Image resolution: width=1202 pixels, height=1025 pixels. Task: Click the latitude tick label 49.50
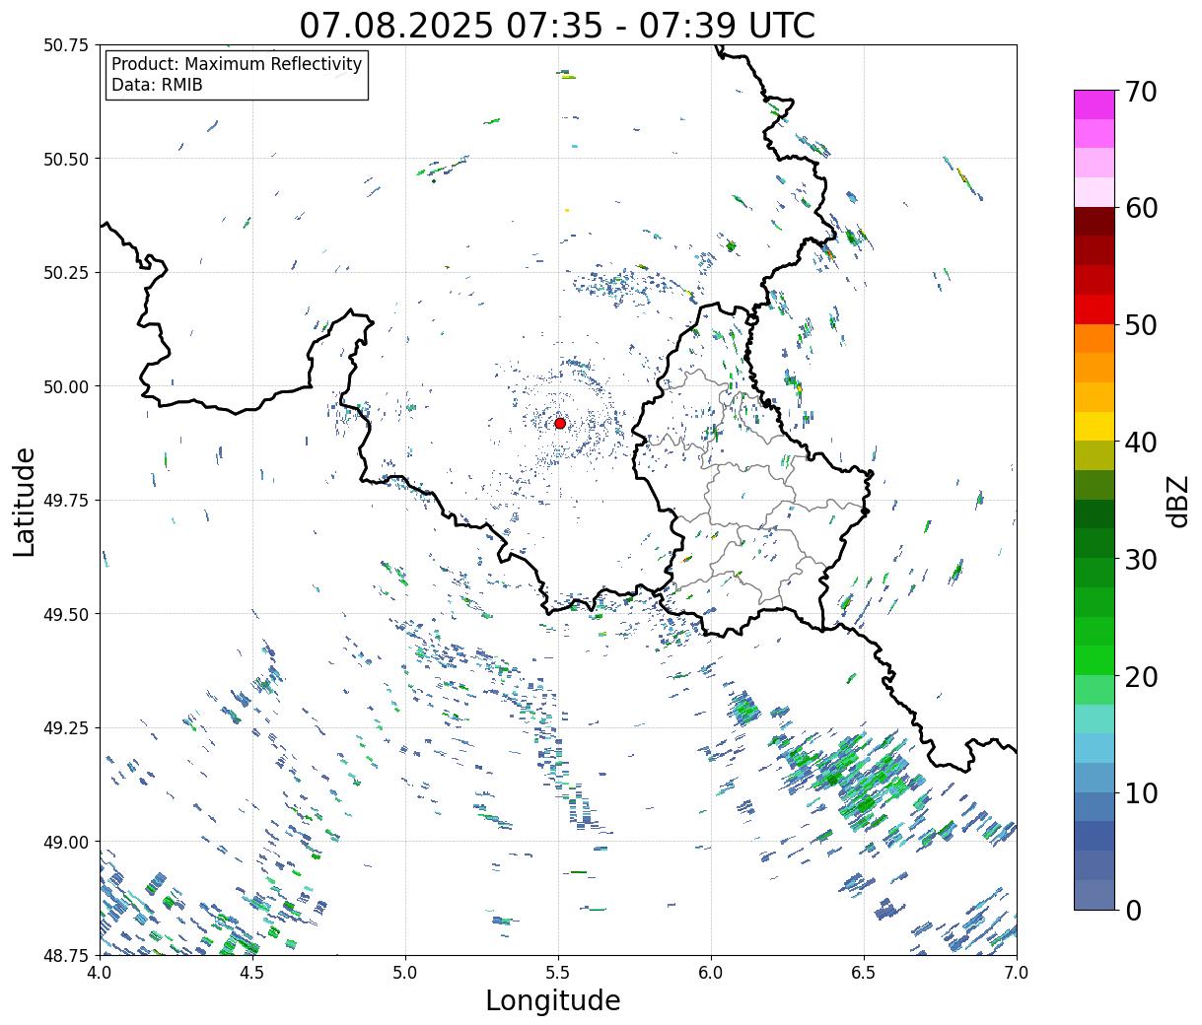click(65, 614)
